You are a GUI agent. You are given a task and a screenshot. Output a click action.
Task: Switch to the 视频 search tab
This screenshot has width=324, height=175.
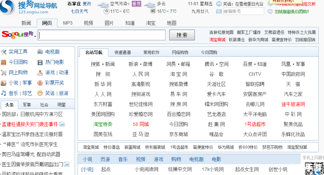pos(89,23)
